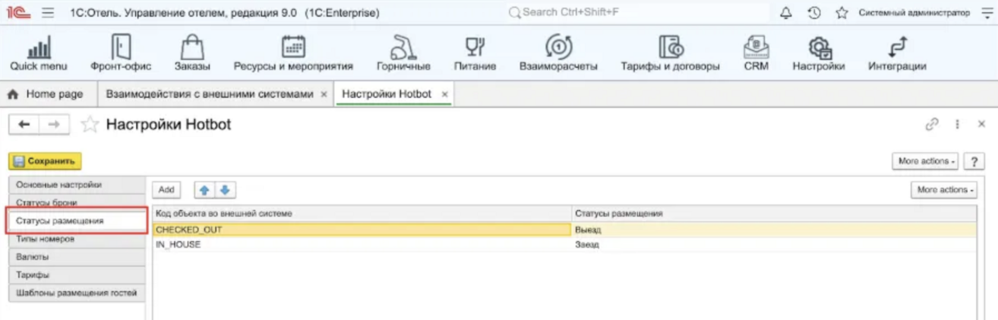
Task: Open the hamburger main menu
Action: click(48, 12)
